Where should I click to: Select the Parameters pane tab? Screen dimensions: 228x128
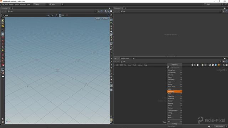tap(118, 8)
